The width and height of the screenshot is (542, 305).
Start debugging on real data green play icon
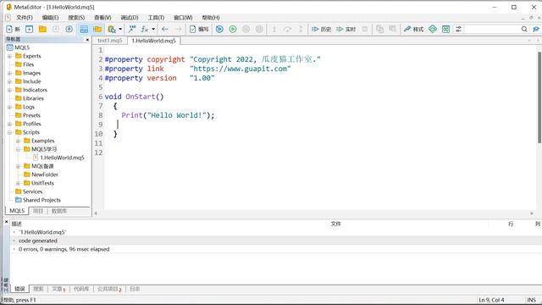(x=233, y=30)
